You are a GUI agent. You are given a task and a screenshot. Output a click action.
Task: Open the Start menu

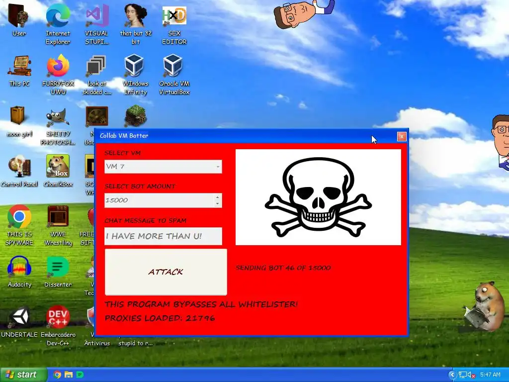(23, 375)
